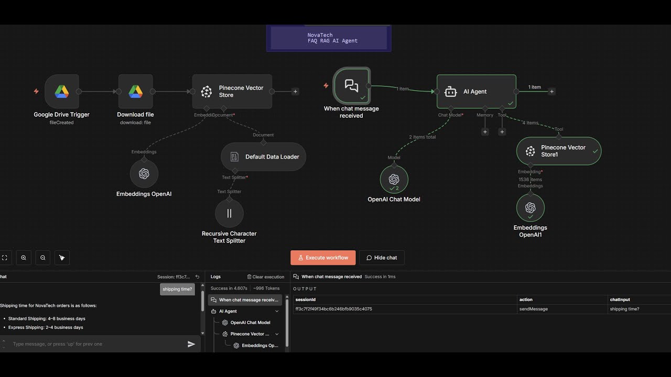Click the session ID value cell
The height and width of the screenshot is (377, 671).
coord(334,309)
